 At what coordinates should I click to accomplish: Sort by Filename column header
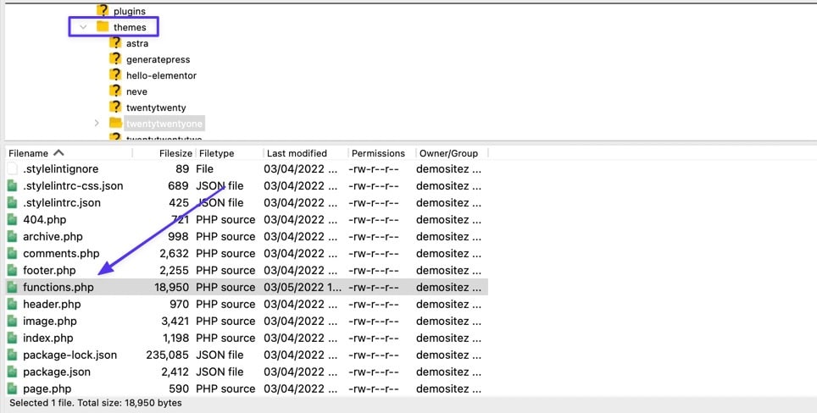[28, 153]
